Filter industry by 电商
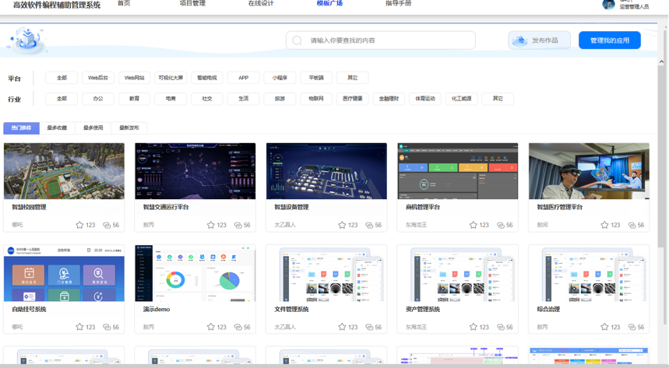669x368 pixels. 171,99
